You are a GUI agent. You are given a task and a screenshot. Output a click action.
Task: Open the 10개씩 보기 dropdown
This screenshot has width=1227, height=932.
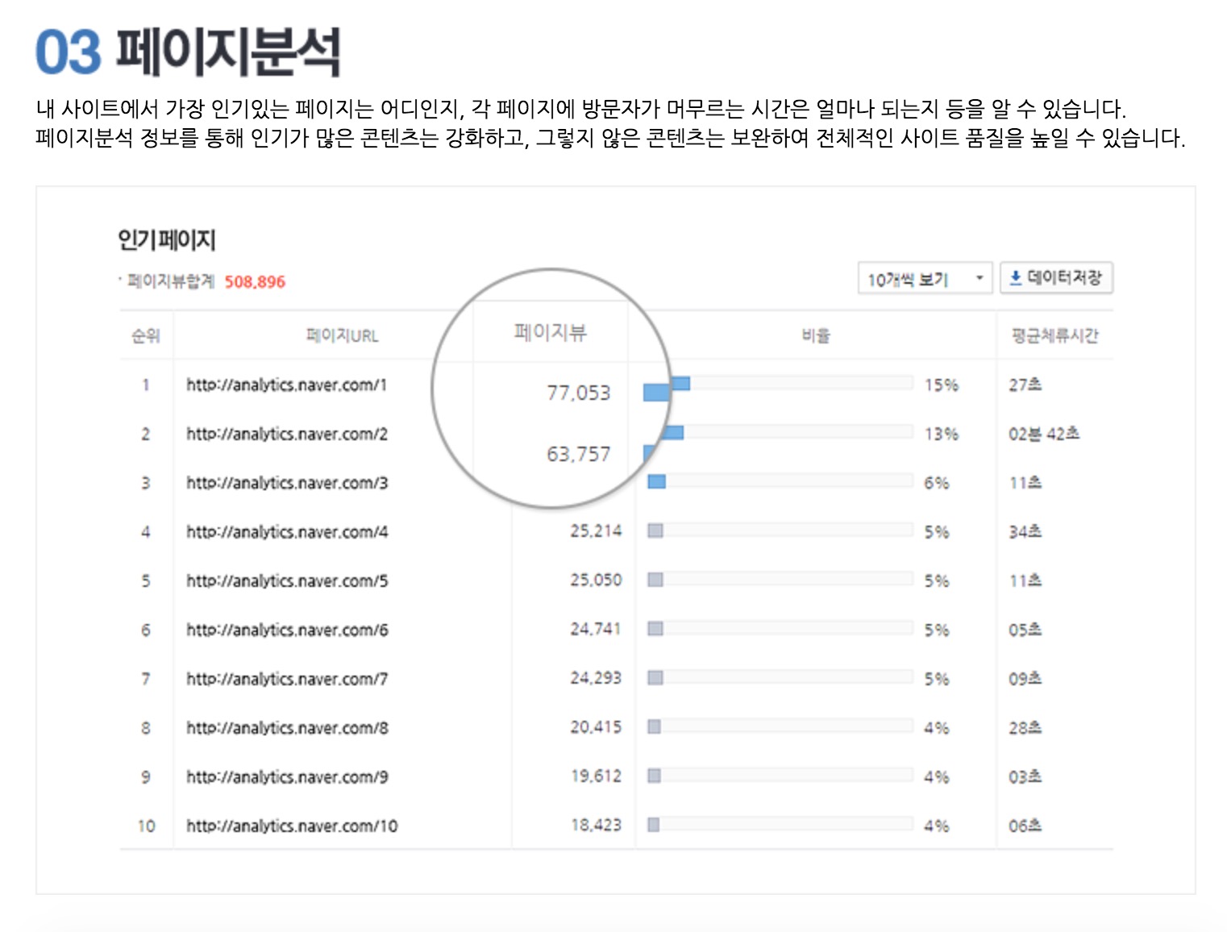click(x=923, y=279)
